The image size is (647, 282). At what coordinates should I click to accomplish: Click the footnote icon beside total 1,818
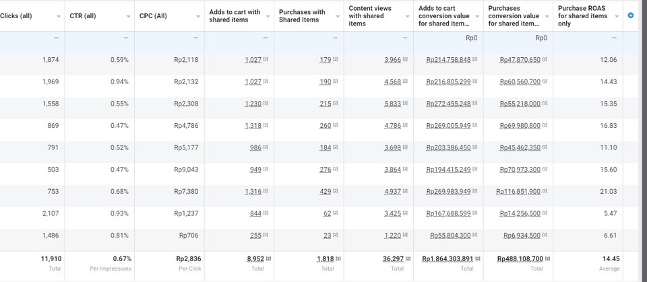pyautogui.click(x=338, y=258)
